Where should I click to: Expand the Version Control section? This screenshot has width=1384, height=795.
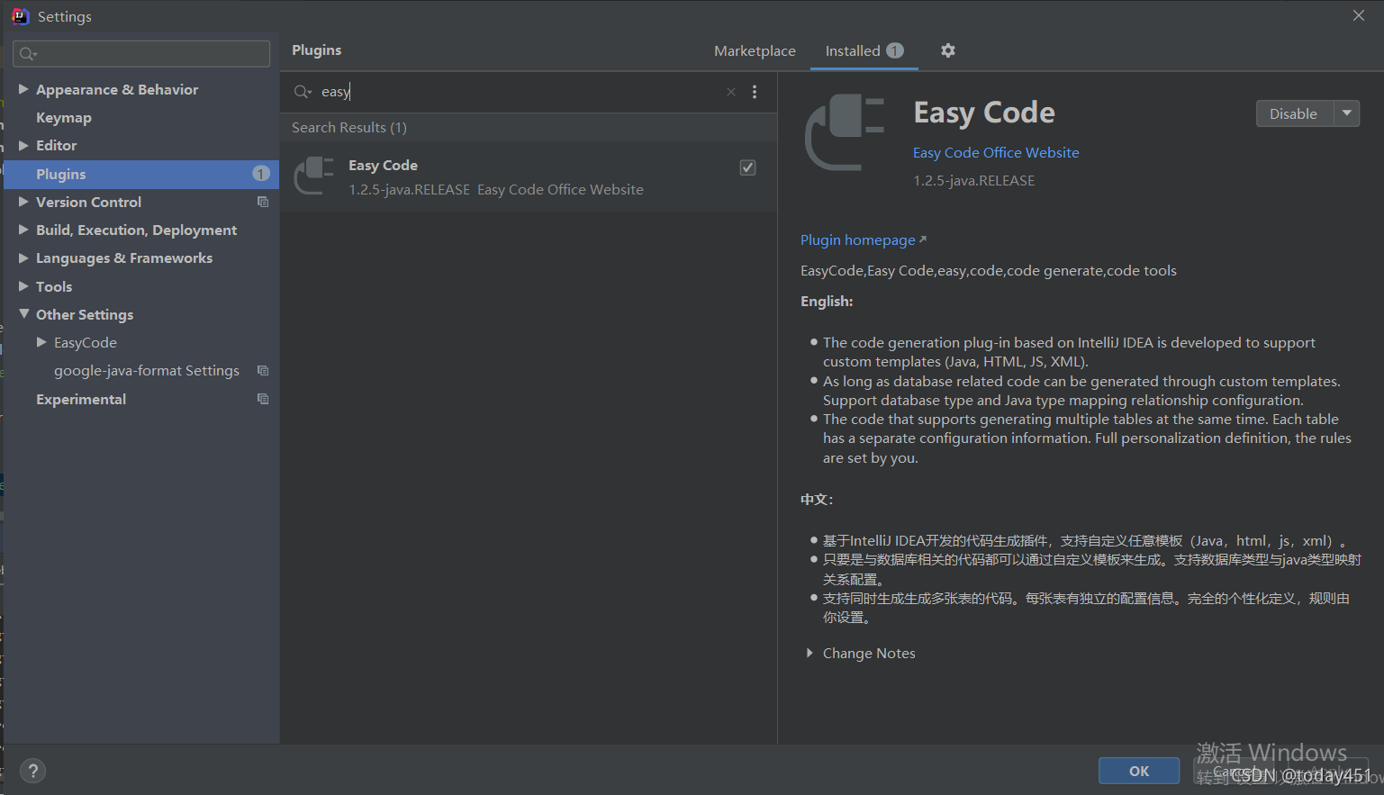[x=23, y=202]
